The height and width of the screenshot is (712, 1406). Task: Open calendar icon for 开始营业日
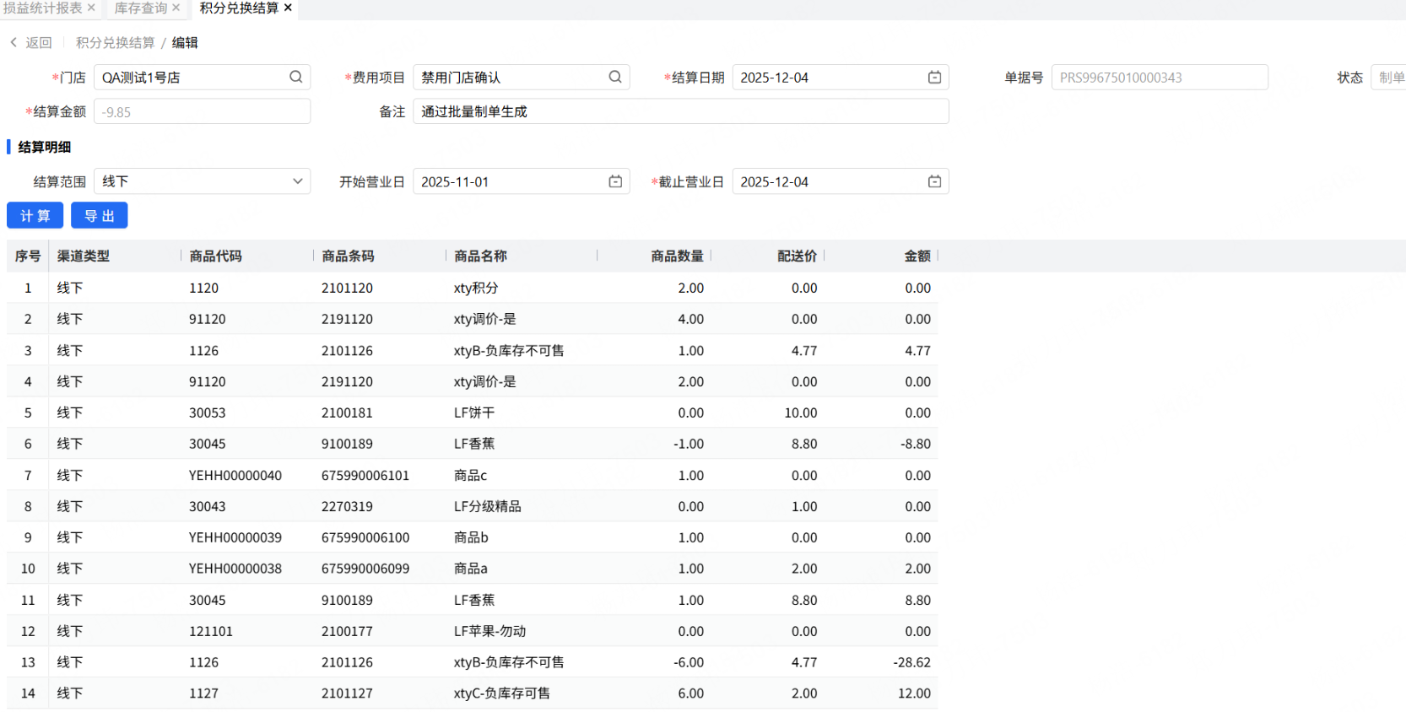coord(615,181)
